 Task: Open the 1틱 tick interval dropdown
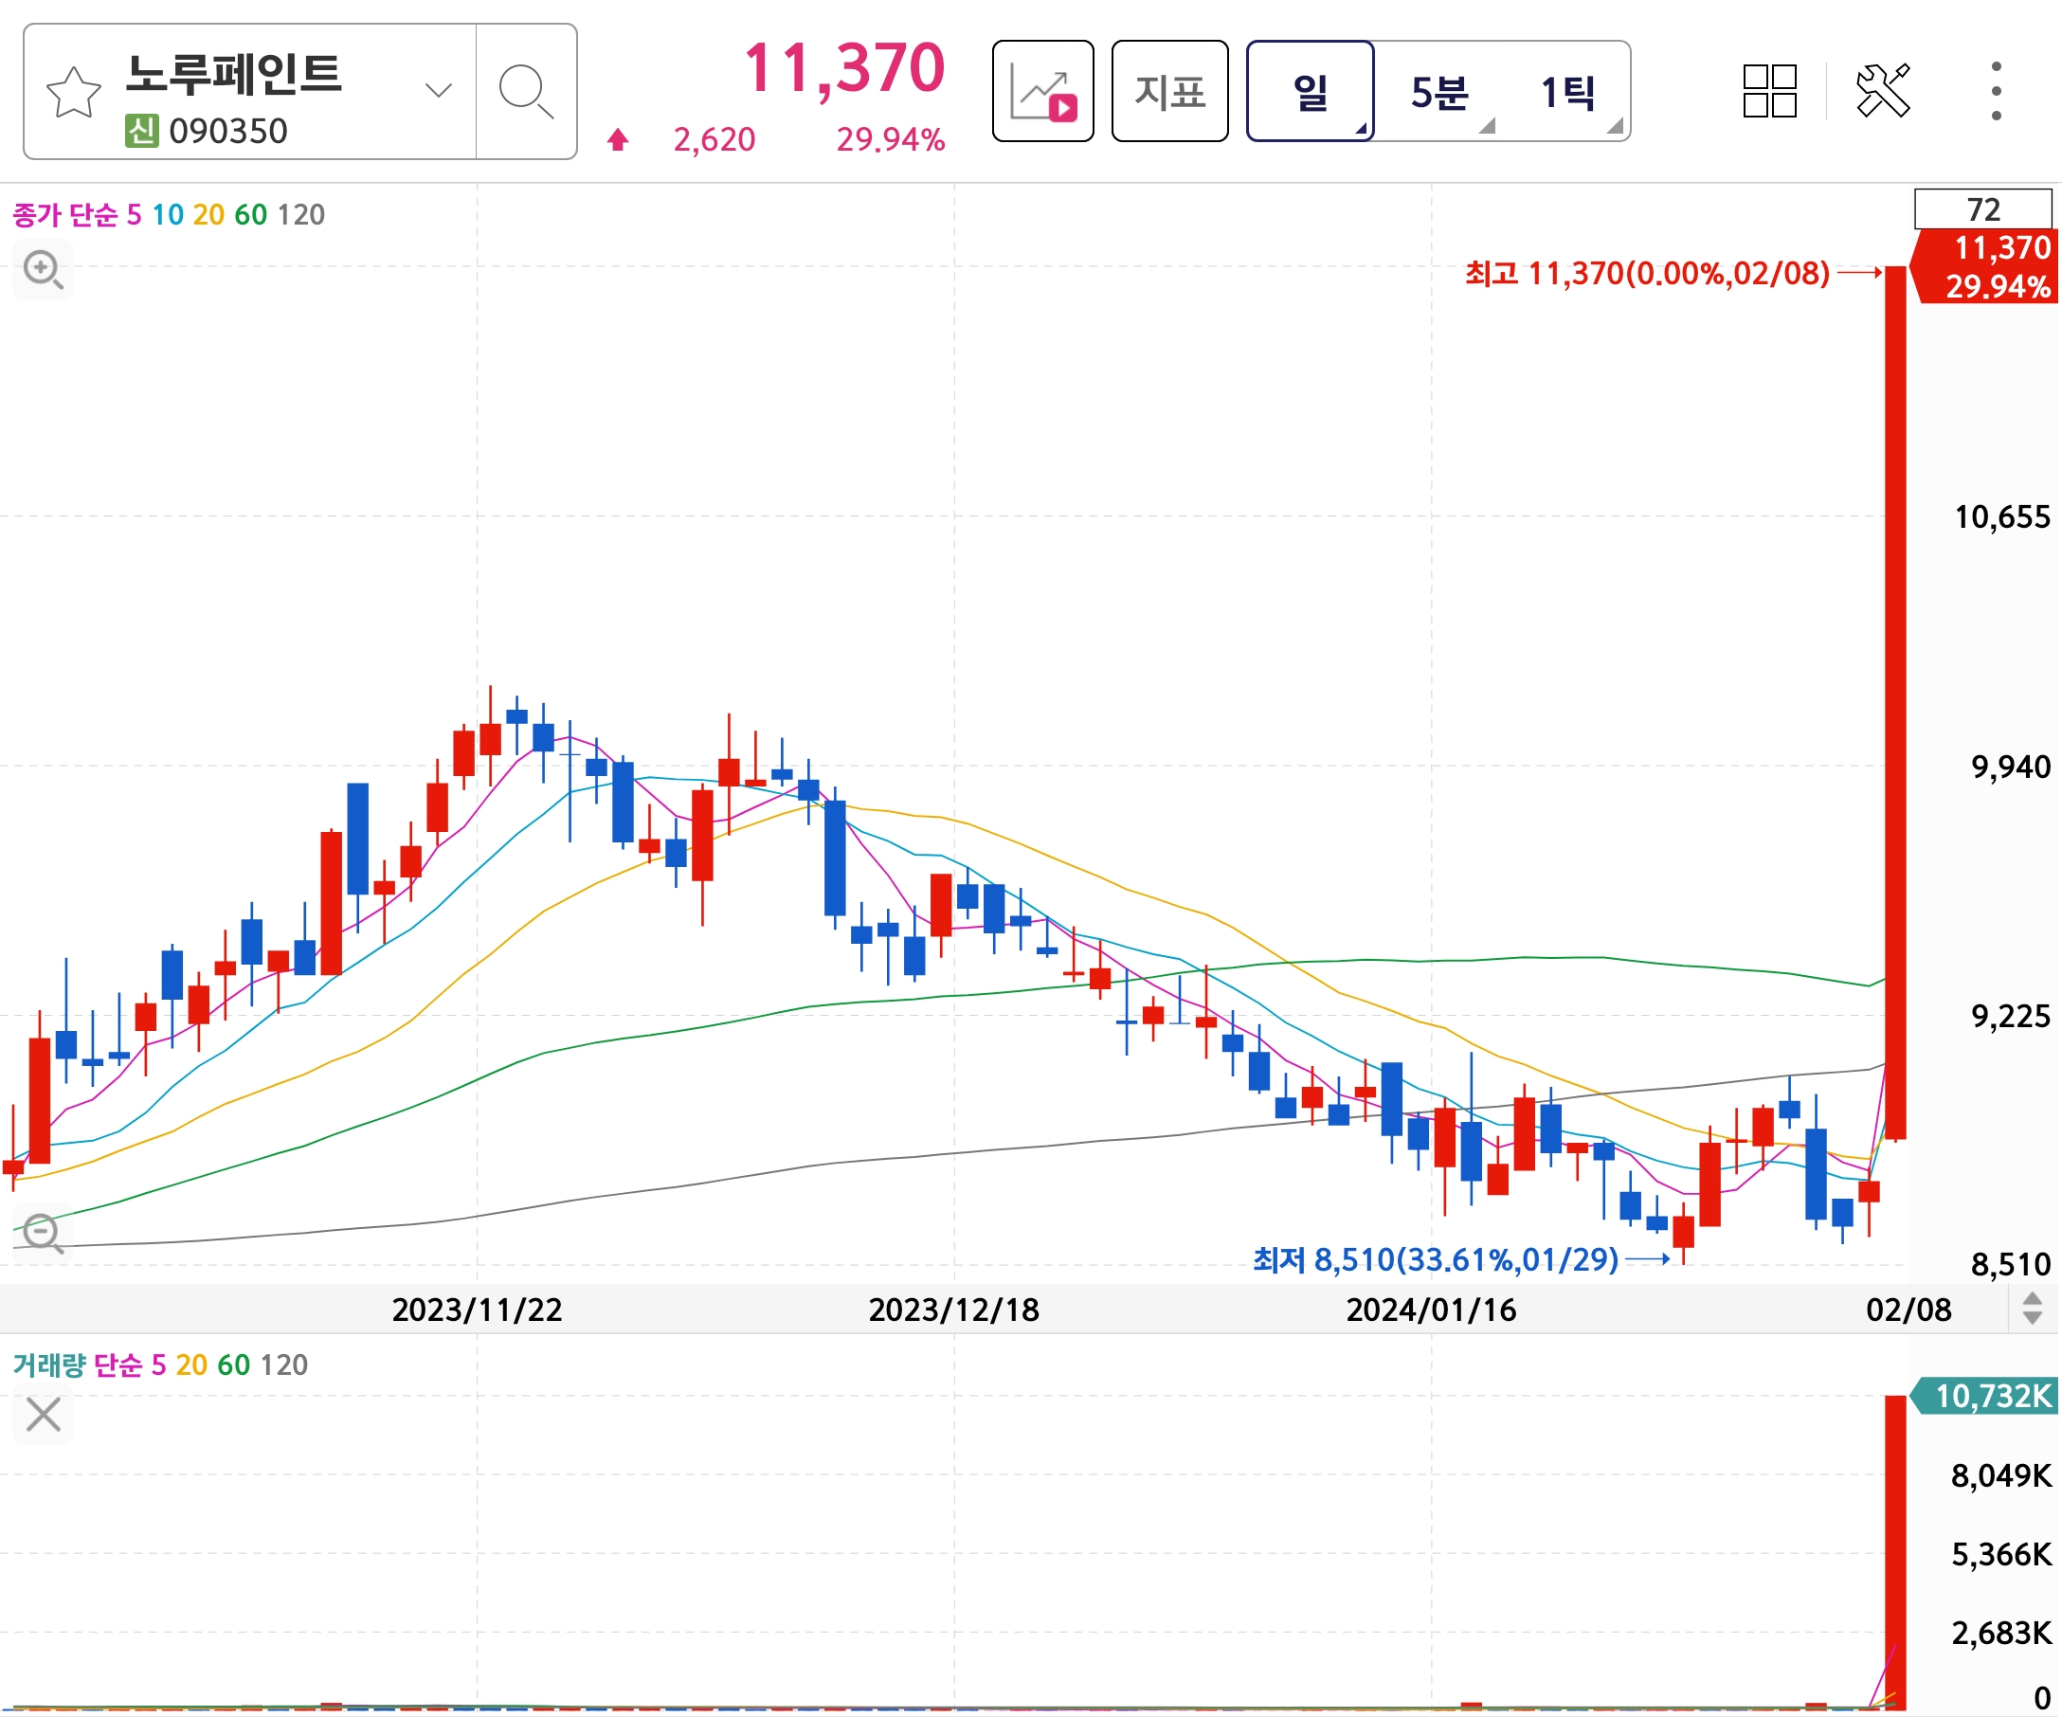[1569, 93]
